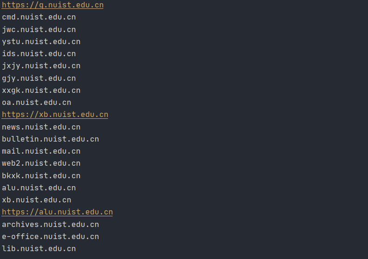Click the cmd.nuist.edu.cn line
This screenshot has width=368, height=259.
[x=39, y=17]
